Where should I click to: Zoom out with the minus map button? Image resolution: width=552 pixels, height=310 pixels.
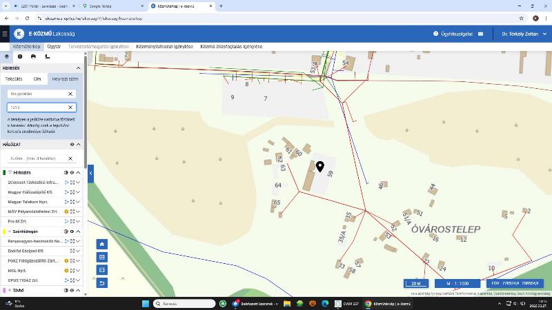click(102, 270)
